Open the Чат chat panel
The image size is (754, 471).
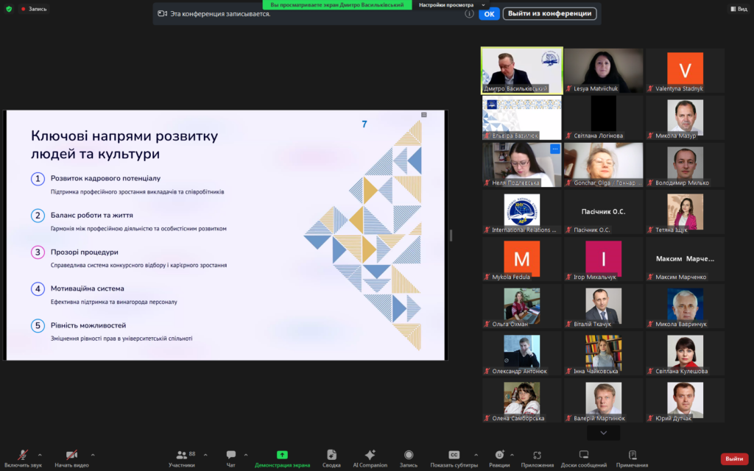click(x=231, y=456)
